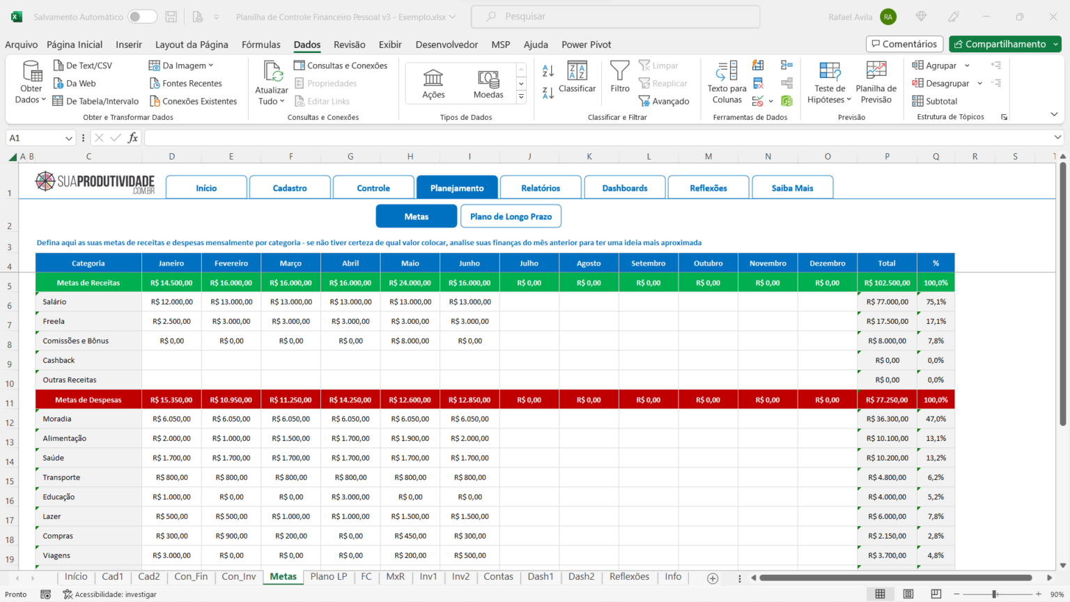Open the Teste de Hipóteses dropdown
Image resolution: width=1070 pixels, height=602 pixels.
(830, 83)
